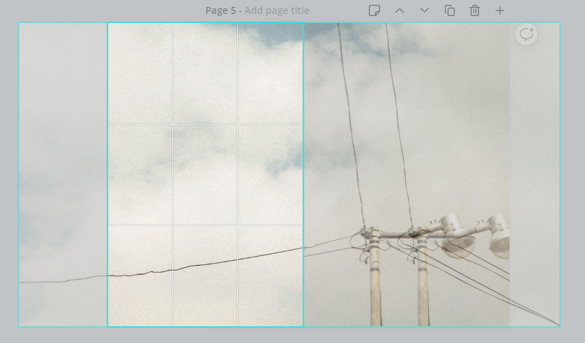Select the cropped sky image with grid overlay

click(x=205, y=175)
